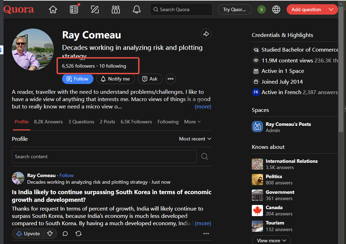This screenshot has width=346, height=244.
Task: Open the International Relations topic link
Action: (x=292, y=161)
